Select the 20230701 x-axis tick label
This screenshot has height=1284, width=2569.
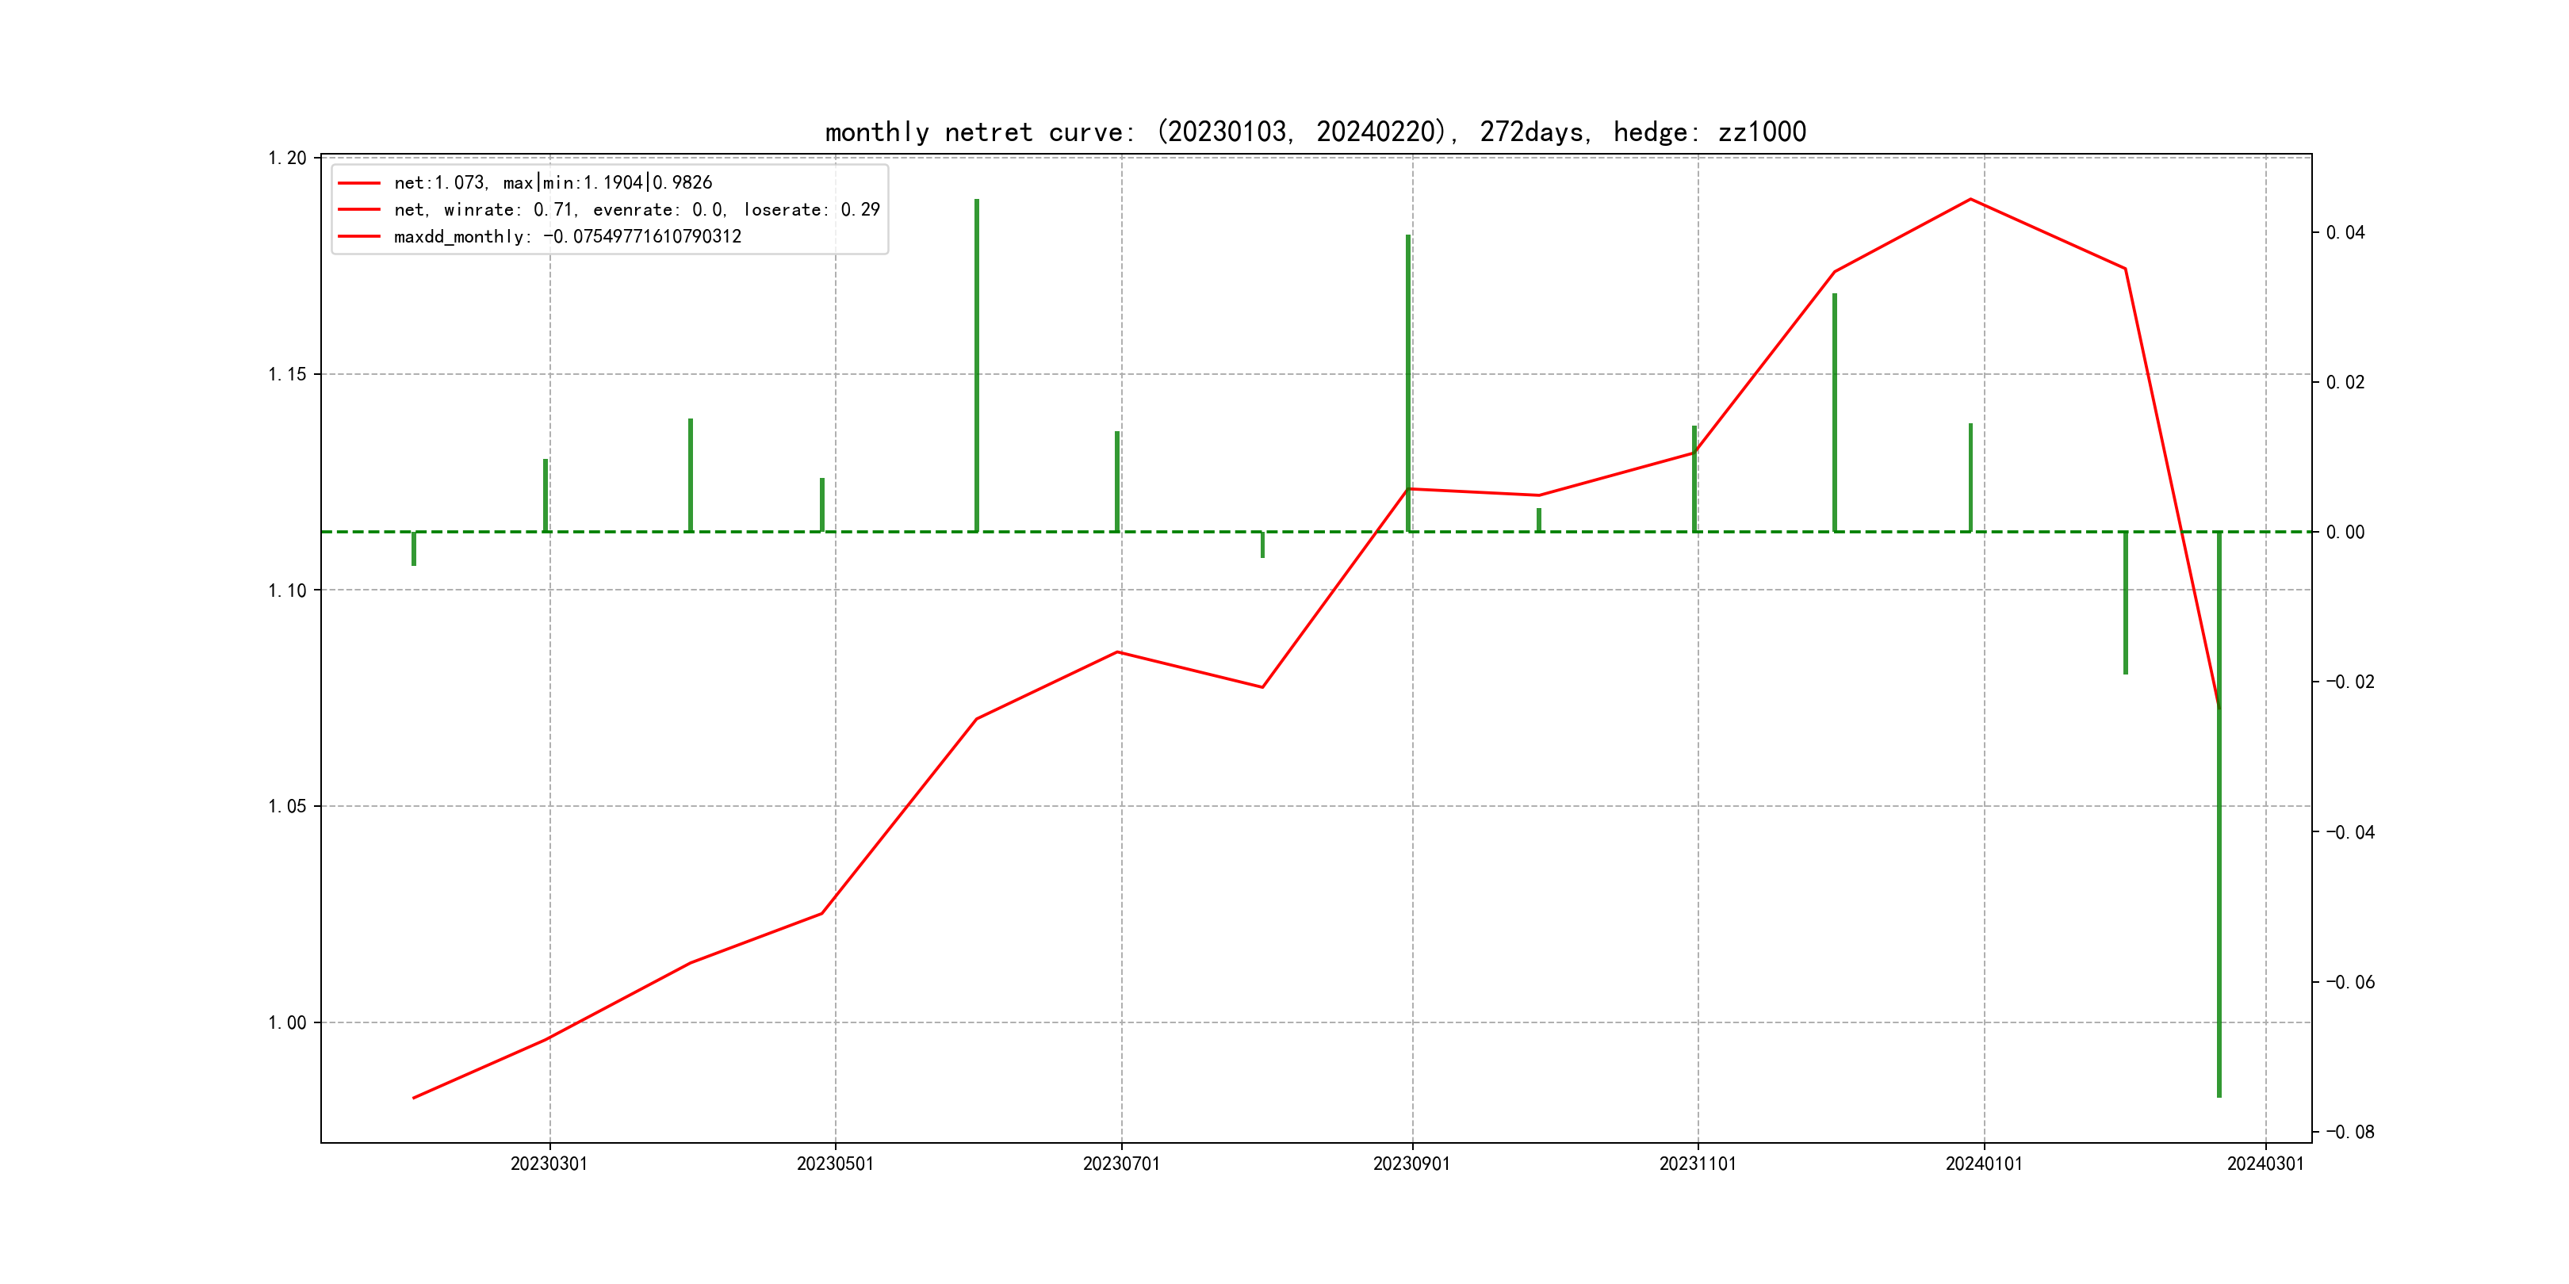click(x=1121, y=1164)
